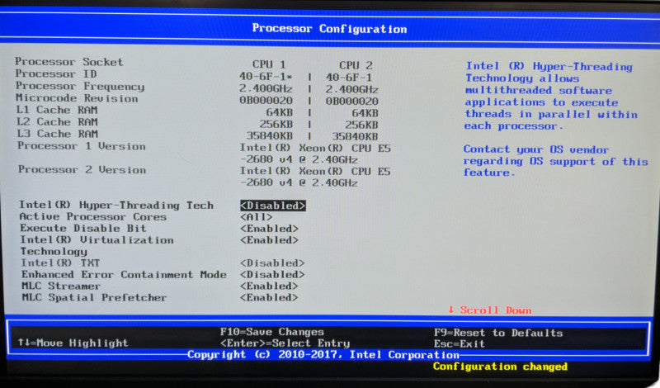This screenshot has width=660, height=388.
Task: Click the Move Highlight arrows hint
Action: point(73,343)
